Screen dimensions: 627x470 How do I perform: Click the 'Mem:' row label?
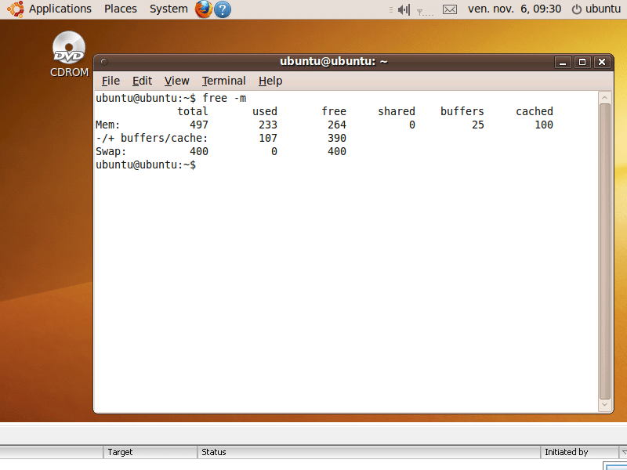(x=108, y=125)
